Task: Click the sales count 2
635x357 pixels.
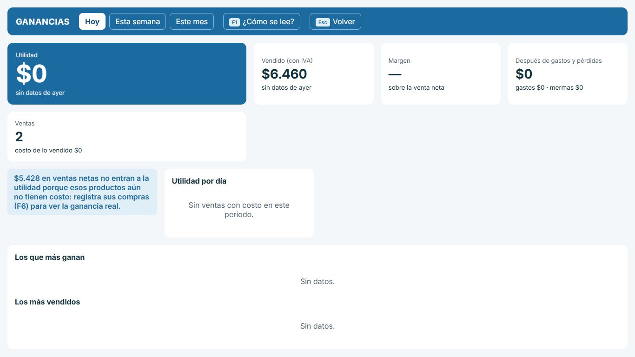Action: tap(19, 137)
